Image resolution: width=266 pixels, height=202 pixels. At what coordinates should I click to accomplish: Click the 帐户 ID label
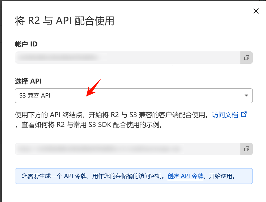26,44
